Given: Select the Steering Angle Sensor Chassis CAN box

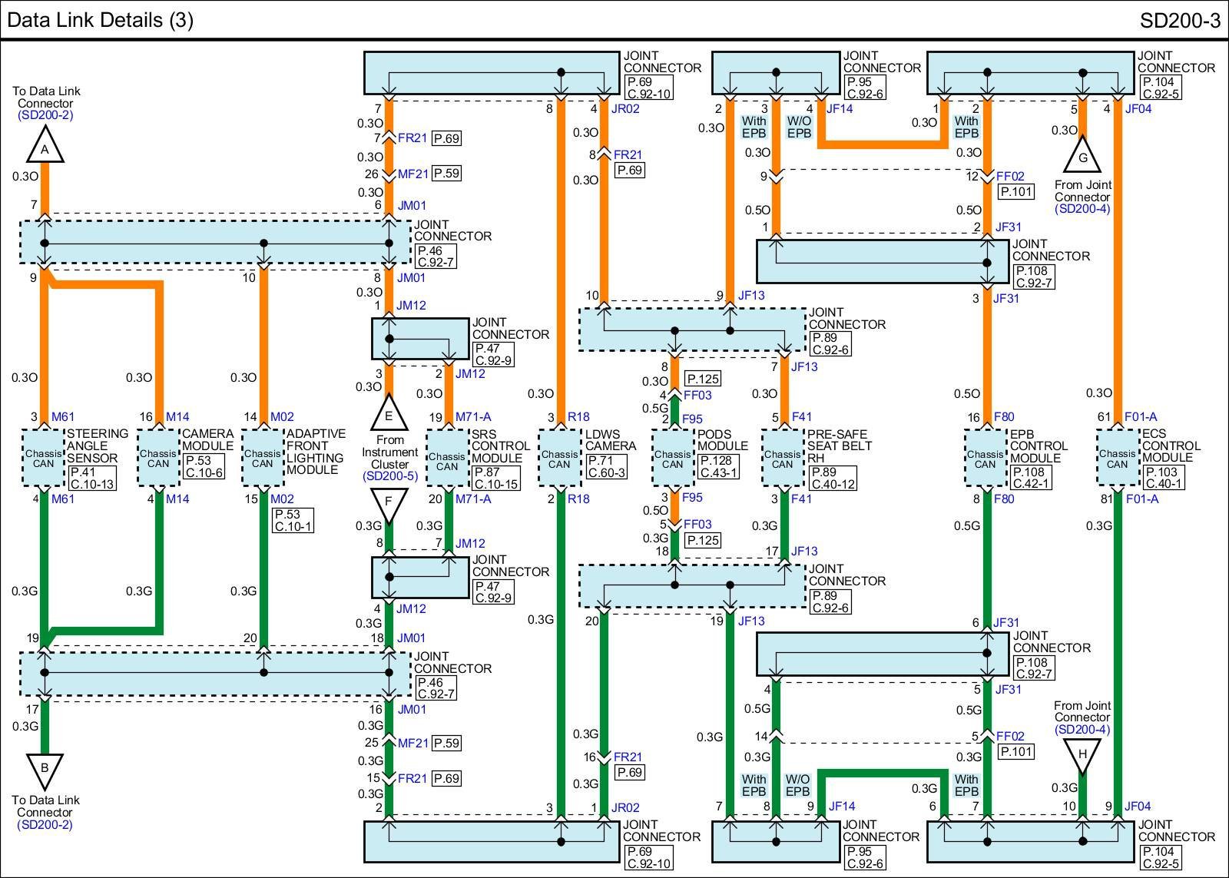Looking at the screenshot, I should (x=44, y=459).
